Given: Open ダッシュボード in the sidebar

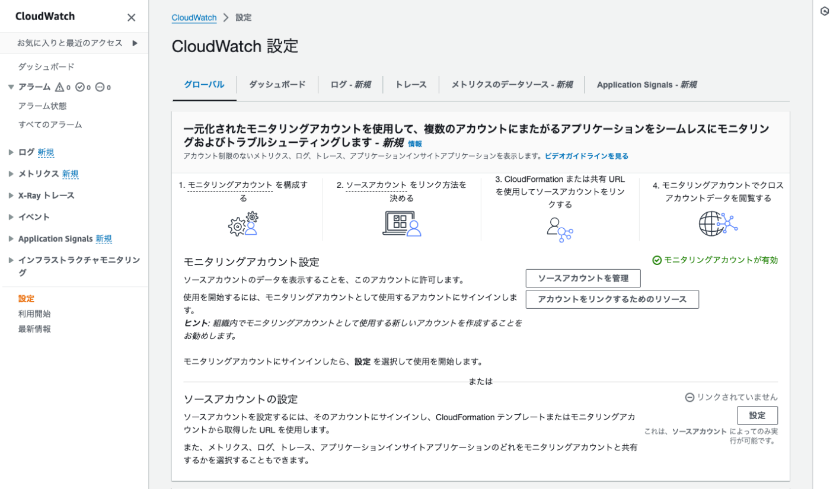Looking at the screenshot, I should pos(46,67).
